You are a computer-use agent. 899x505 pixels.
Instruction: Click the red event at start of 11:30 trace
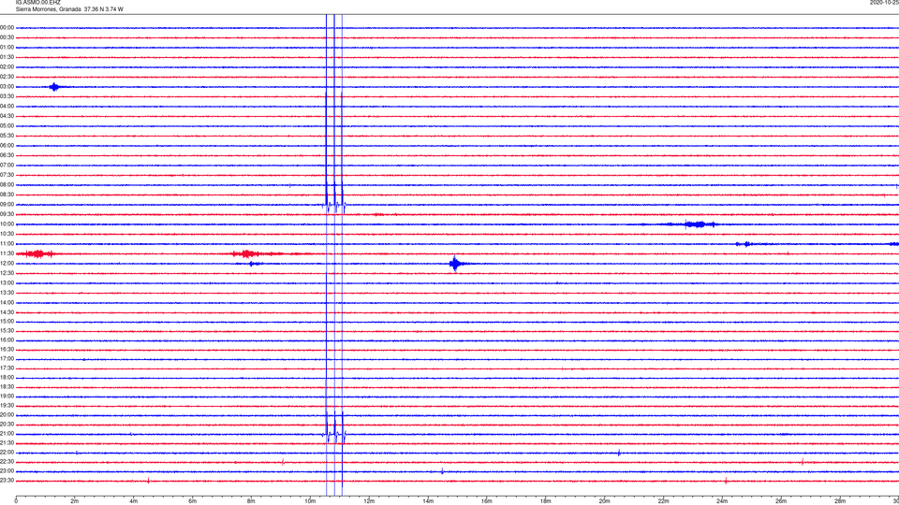point(36,253)
